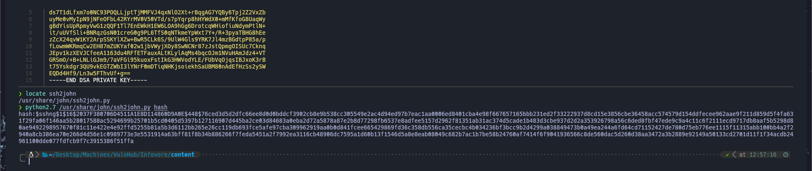This screenshot has width=812, height=171.
Task: Click underlined ssh2john.py path in python command
Action: point(105,108)
